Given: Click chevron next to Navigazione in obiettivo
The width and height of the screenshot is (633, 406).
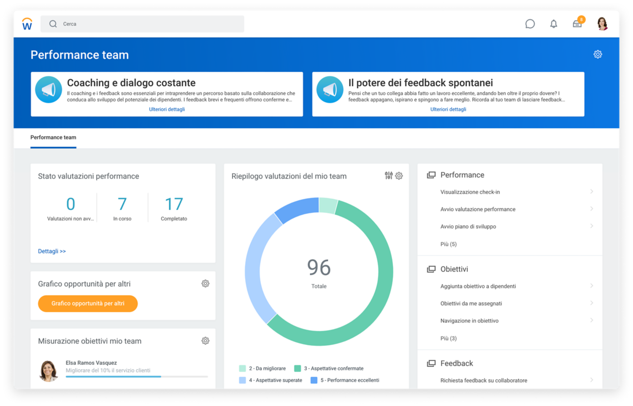Looking at the screenshot, I should [592, 320].
